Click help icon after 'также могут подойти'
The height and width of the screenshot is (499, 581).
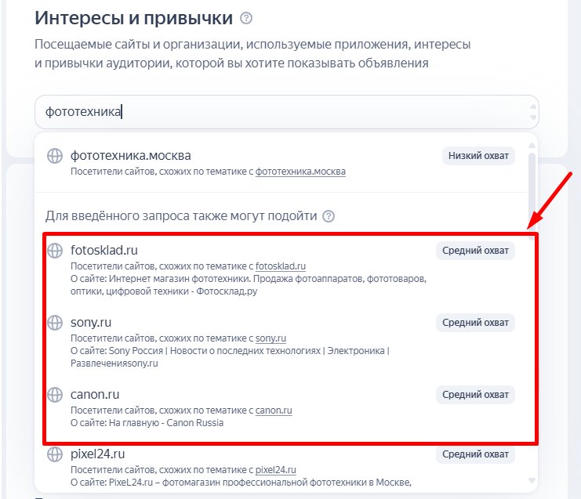(x=329, y=215)
